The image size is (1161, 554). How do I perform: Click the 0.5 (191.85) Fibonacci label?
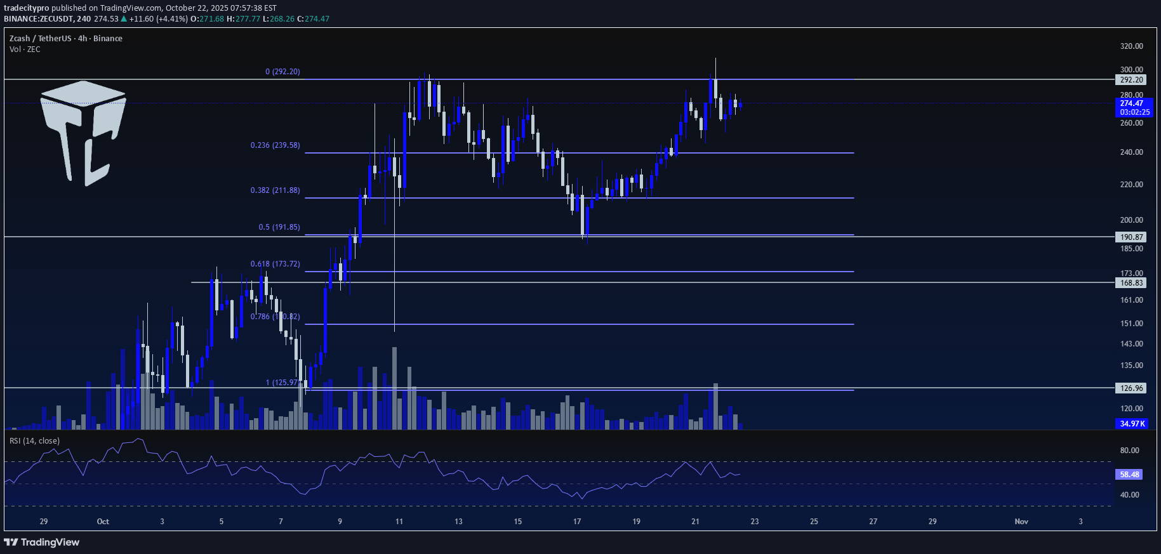279,227
